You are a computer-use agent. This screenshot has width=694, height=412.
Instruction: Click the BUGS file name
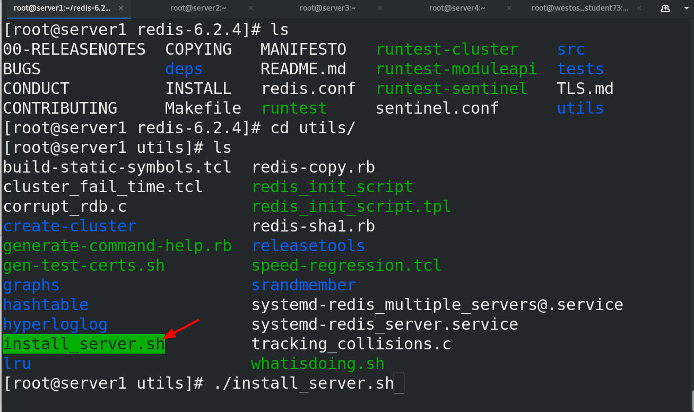[x=22, y=69]
